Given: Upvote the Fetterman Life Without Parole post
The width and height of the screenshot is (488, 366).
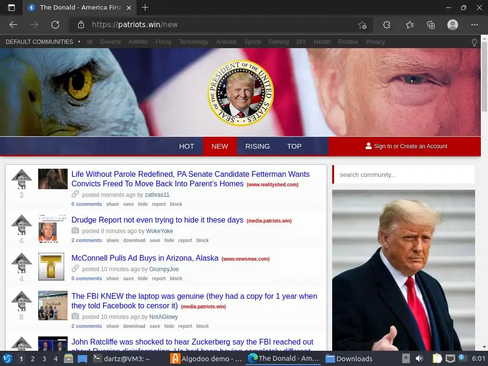Looking at the screenshot, I should click(21, 179).
